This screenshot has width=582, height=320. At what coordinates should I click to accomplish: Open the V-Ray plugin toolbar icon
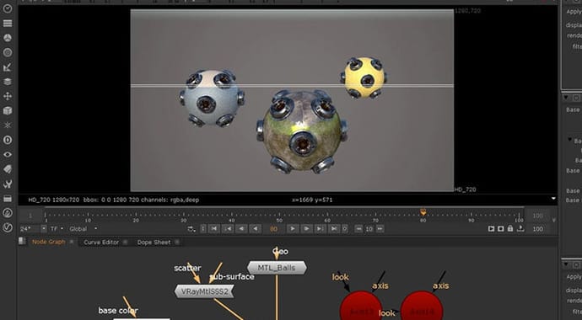click(x=8, y=227)
